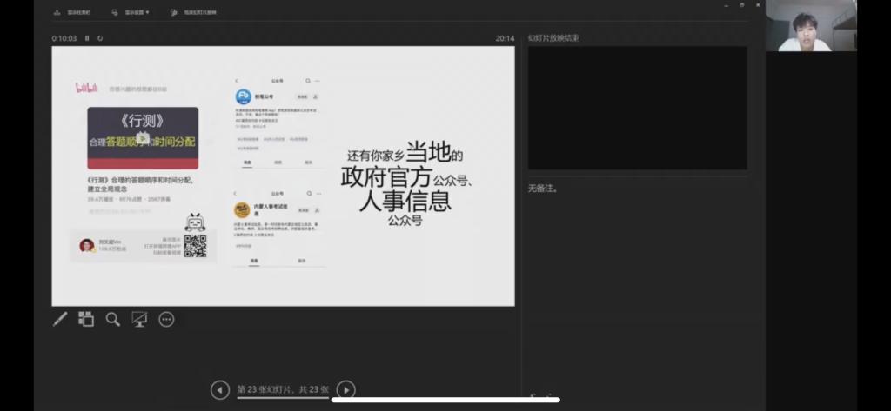The width and height of the screenshot is (891, 411).
Task: Restore down the presenter view window
Action: click(x=742, y=5)
